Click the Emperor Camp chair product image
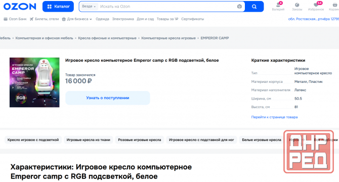The width and height of the screenshot is (339, 182). pyautogui.click(x=34, y=82)
